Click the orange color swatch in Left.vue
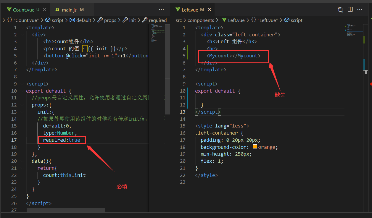372x218 pixels. coord(255,147)
